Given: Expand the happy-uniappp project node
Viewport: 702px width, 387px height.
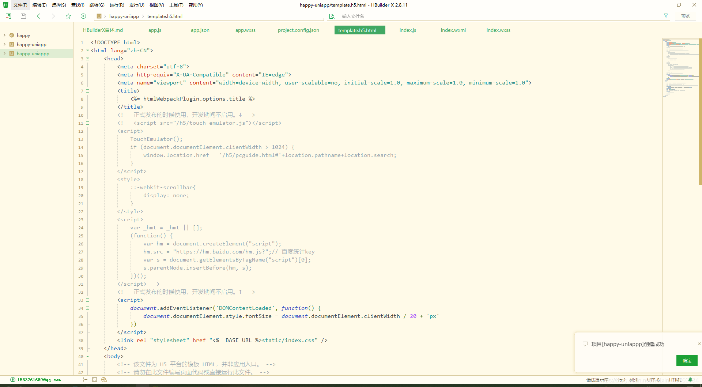Looking at the screenshot, I should click(x=4, y=53).
